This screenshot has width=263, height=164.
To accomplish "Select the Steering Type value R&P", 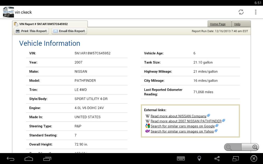I will (78, 126).
